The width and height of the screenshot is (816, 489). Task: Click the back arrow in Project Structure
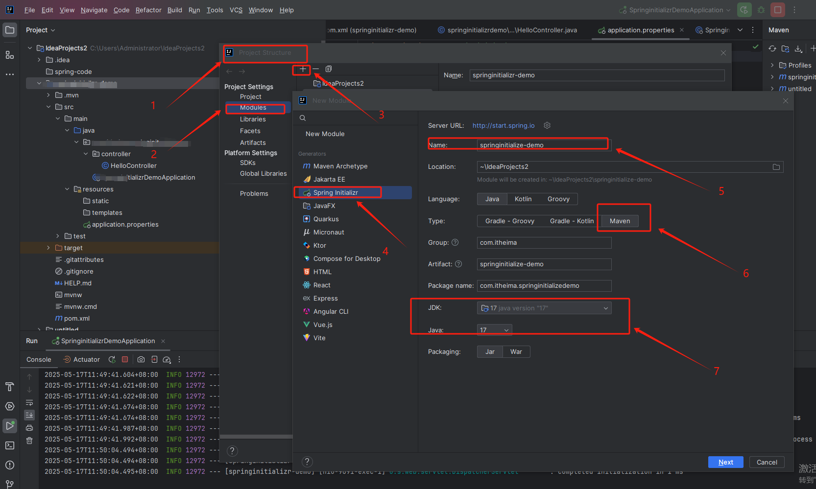(x=229, y=71)
